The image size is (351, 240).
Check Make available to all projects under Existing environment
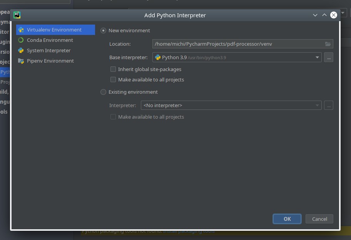pyautogui.click(x=113, y=117)
